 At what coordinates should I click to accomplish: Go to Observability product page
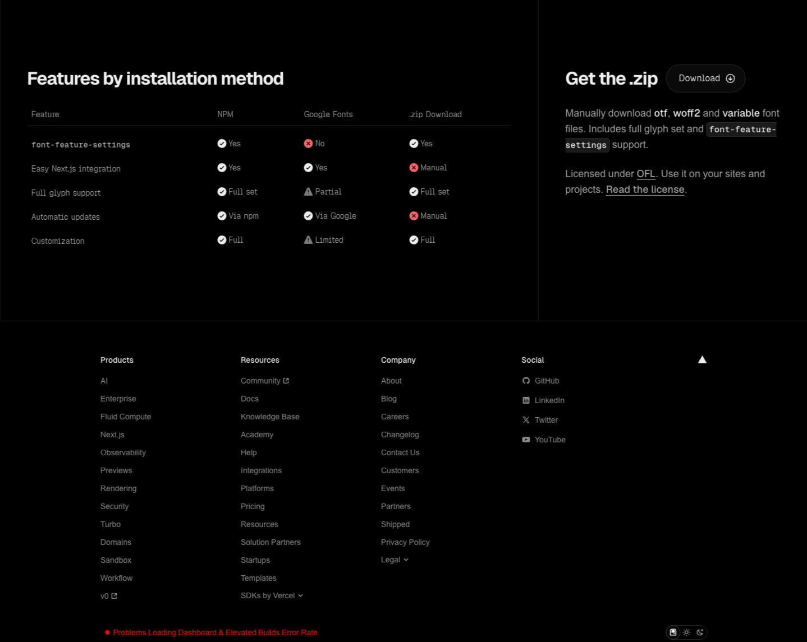123,452
